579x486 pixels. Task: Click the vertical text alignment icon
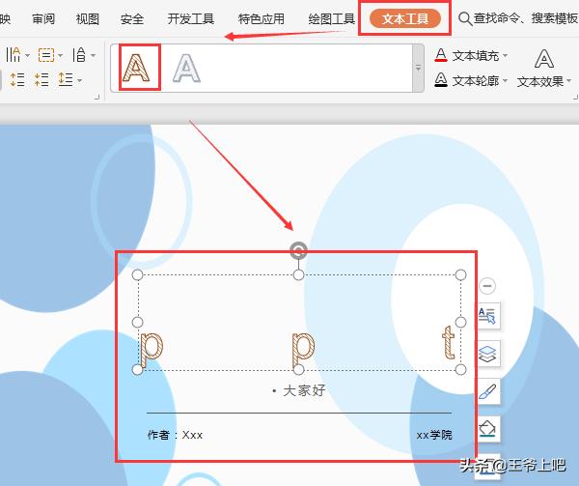point(79,55)
